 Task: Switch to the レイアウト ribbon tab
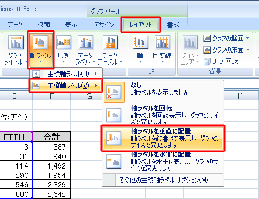click(141, 25)
